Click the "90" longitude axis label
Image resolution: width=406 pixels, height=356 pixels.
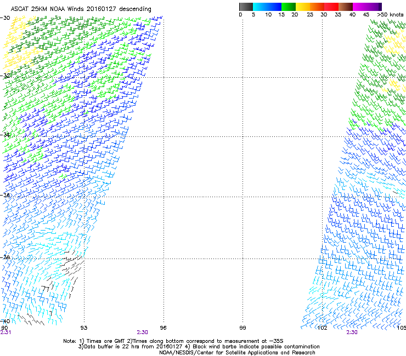4,328
